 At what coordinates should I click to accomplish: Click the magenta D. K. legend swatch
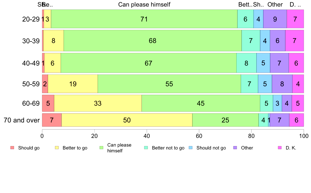pyautogui.click(x=280, y=148)
